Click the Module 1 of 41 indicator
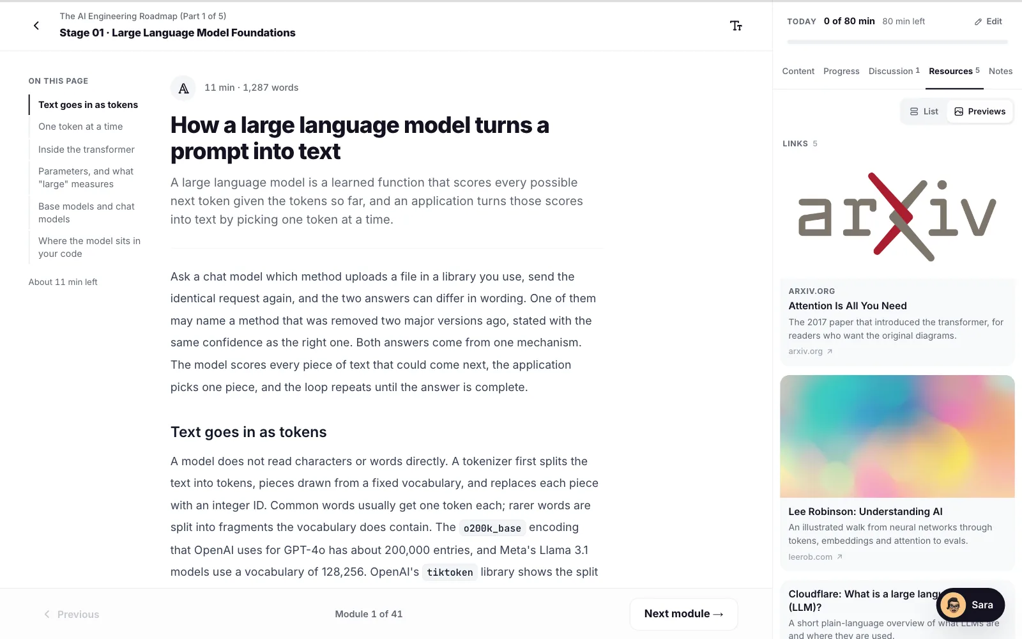Screen dimensions: 1022x639 369,614
